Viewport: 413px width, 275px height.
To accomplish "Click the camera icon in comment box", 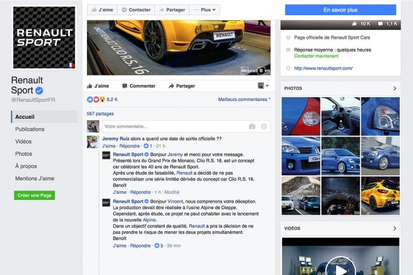I will coord(252,126).
